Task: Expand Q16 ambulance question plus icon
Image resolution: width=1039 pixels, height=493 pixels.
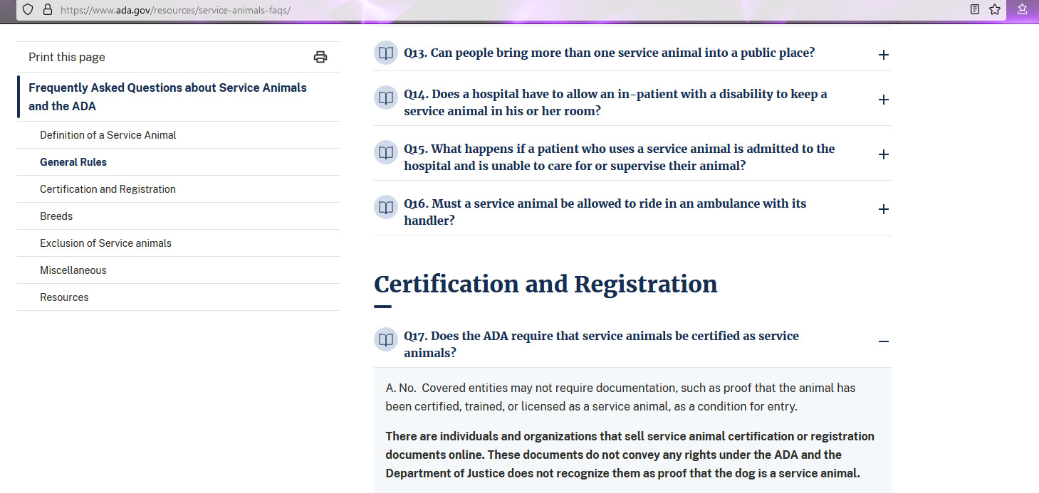Action: point(883,209)
